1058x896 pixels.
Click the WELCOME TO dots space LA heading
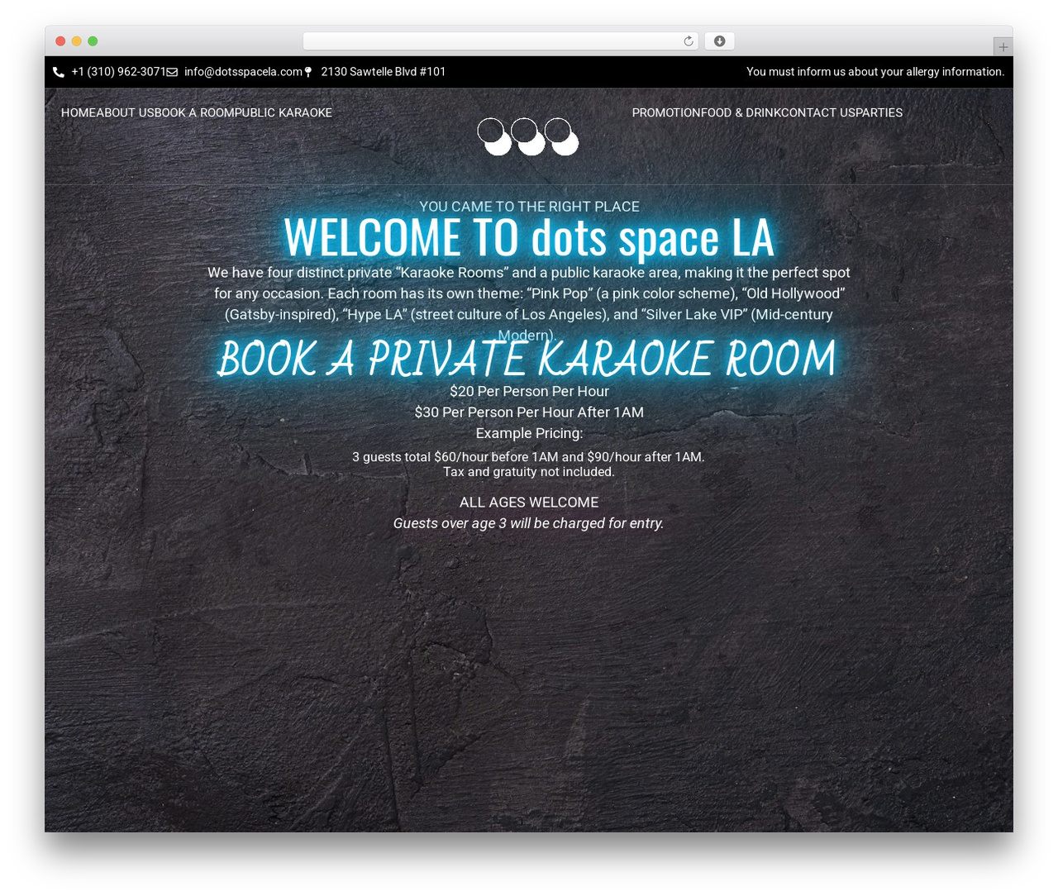click(x=529, y=237)
